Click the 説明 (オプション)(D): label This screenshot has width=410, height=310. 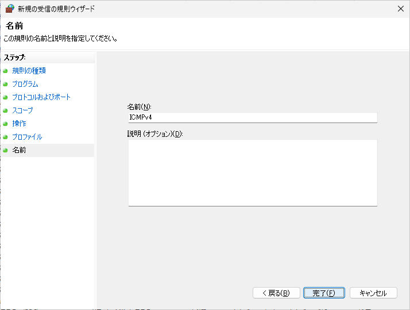pos(155,134)
